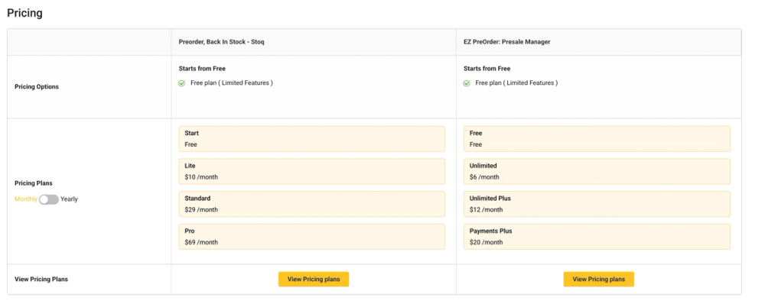Image resolution: width=765 pixels, height=304 pixels.
Task: Choose the Unlimited $6/month plan card
Action: tap(597, 172)
